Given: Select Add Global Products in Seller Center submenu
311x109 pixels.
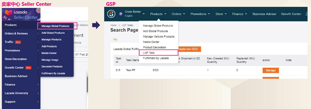Looking at the screenshot, I should [x=53, y=33].
